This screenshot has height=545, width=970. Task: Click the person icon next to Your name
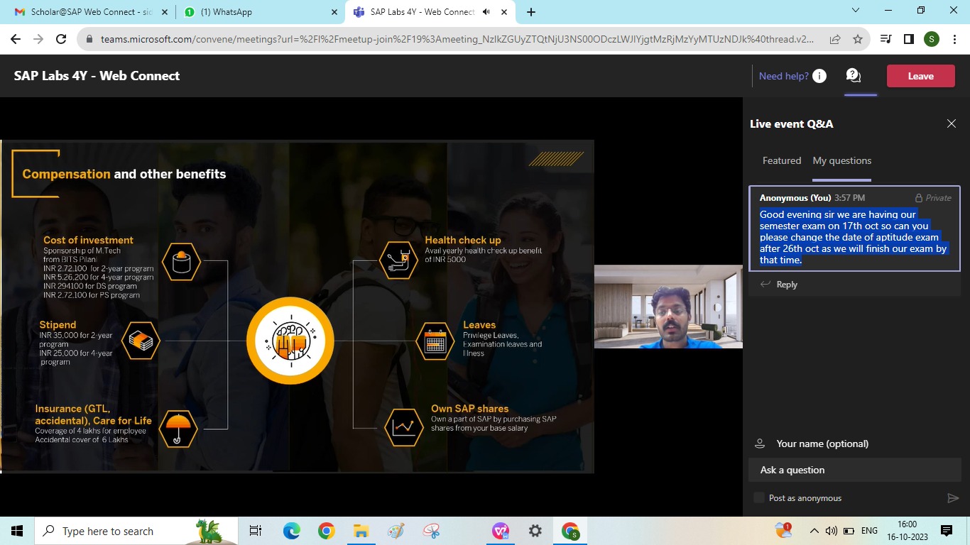tap(759, 443)
